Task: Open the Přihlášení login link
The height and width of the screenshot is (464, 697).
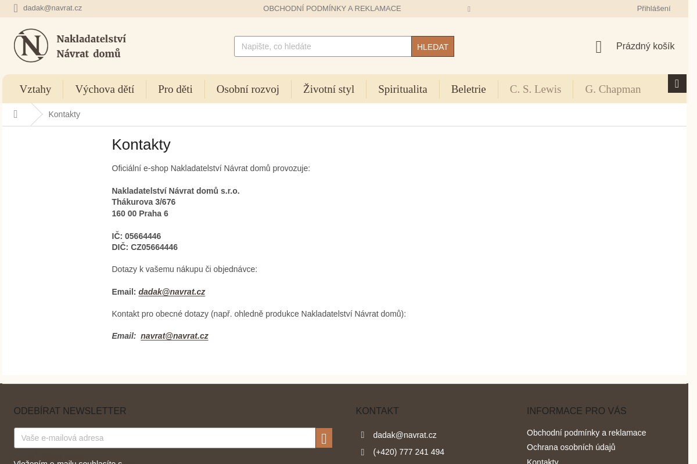Action: pos(653,9)
